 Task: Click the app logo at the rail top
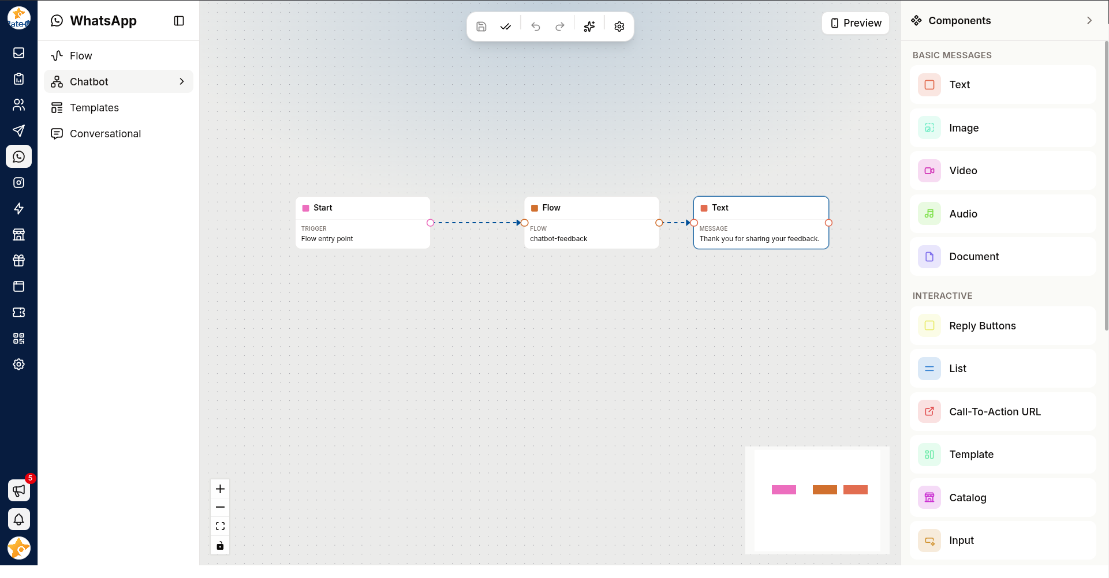coord(19,18)
